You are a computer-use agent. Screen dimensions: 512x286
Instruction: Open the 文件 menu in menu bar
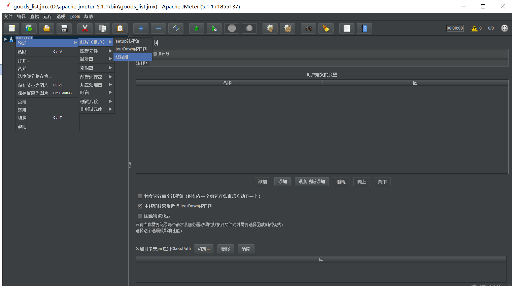click(x=8, y=16)
